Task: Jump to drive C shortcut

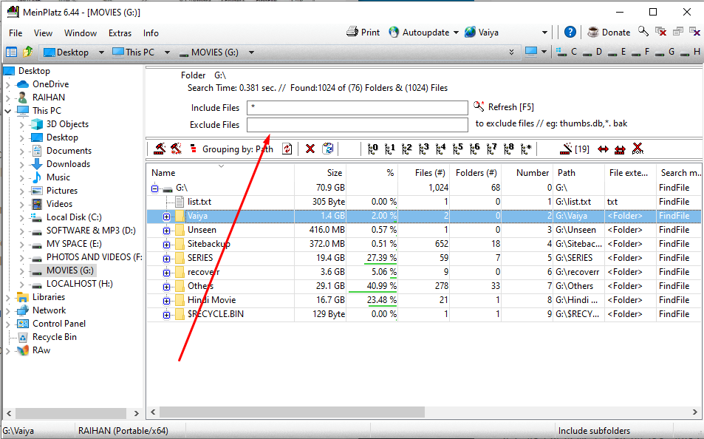Action: point(567,52)
